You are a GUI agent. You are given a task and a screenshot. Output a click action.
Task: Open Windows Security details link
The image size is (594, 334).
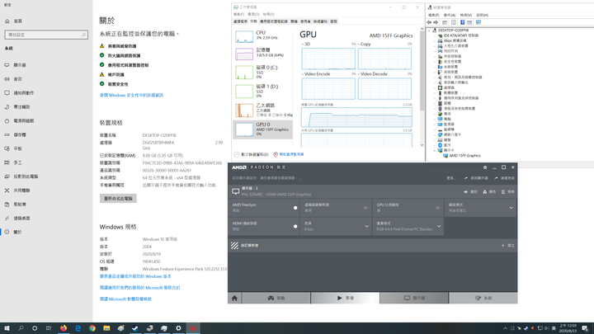(x=131, y=96)
